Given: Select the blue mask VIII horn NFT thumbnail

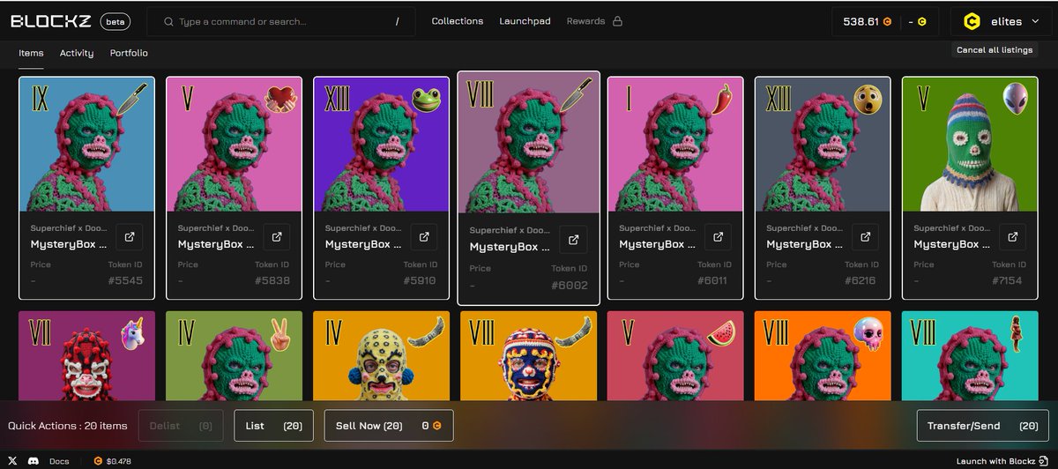Looking at the screenshot, I should point(529,355).
